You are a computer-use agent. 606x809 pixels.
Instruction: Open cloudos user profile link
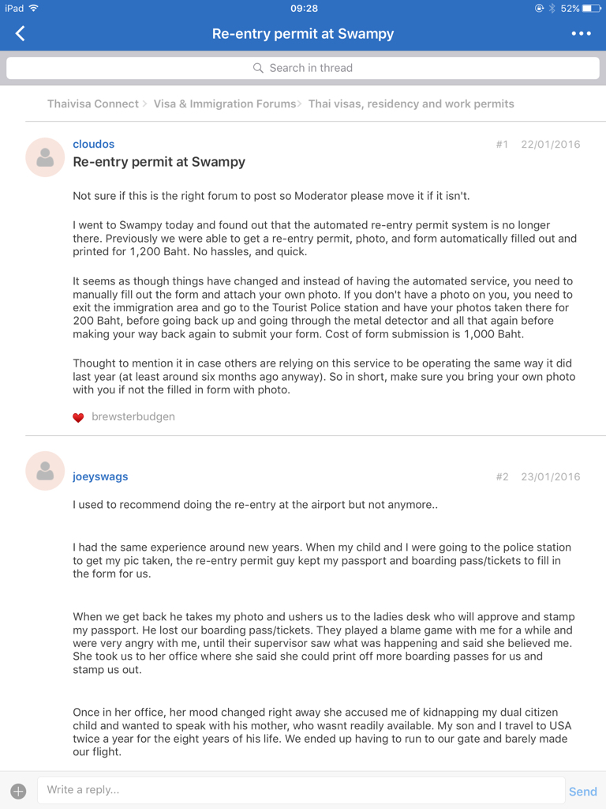[93, 144]
